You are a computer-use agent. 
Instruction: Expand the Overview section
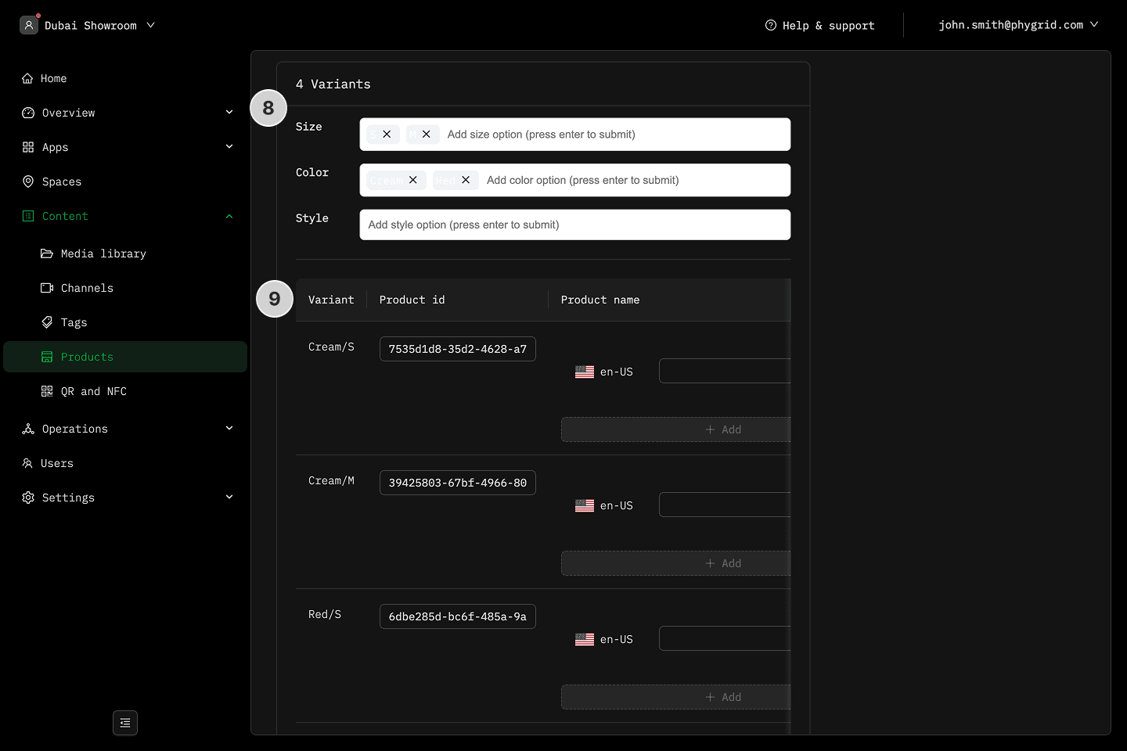229,113
